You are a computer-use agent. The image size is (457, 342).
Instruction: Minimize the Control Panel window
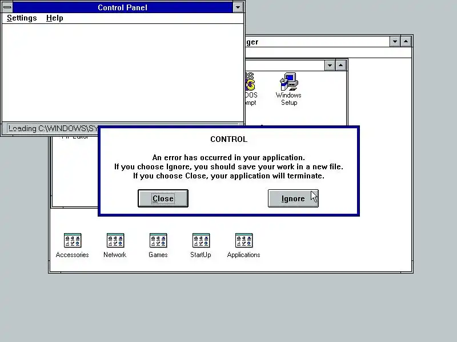(x=238, y=7)
